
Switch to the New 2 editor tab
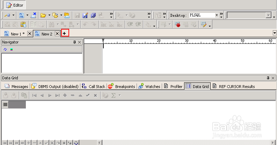[x=44, y=34]
